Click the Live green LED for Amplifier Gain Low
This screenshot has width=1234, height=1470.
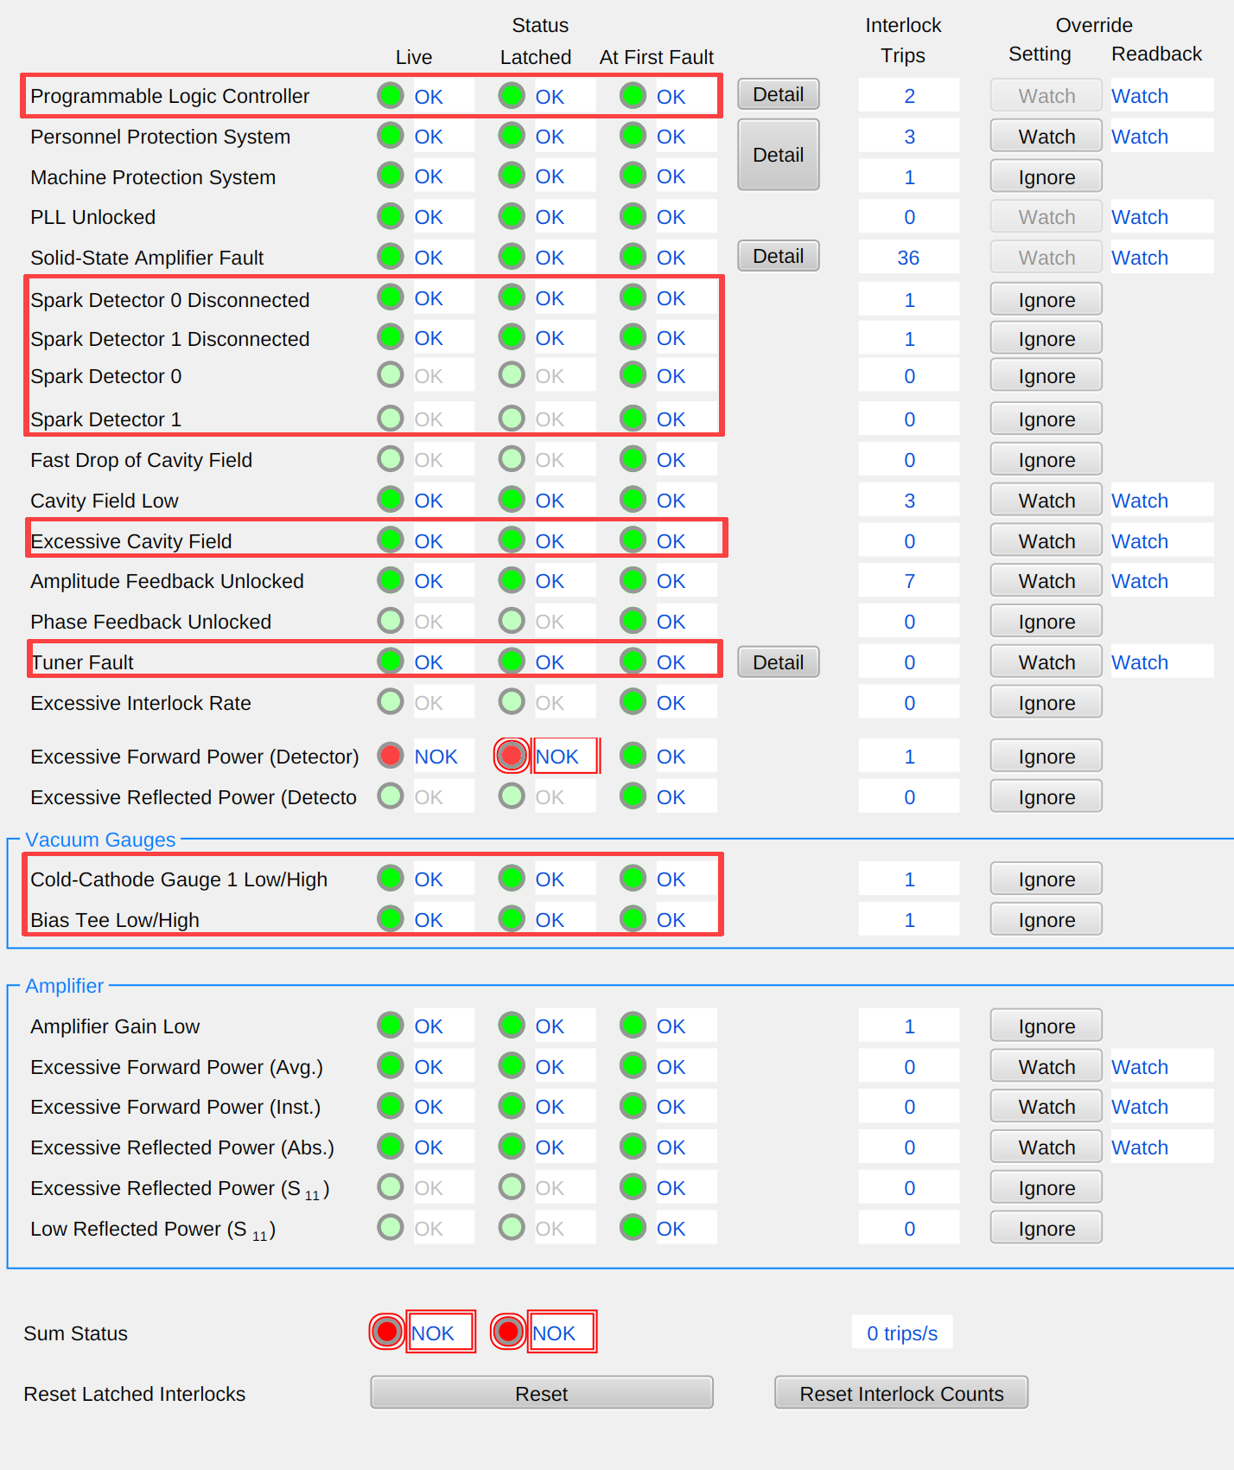[391, 1026]
